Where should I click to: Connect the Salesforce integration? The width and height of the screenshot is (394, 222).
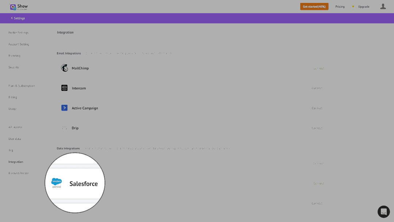pyautogui.click(x=318, y=184)
